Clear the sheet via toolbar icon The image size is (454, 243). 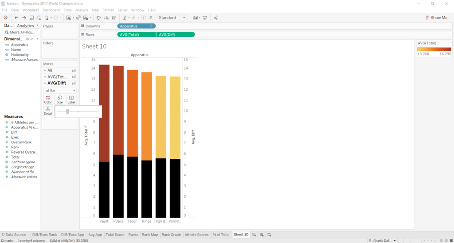86,18
